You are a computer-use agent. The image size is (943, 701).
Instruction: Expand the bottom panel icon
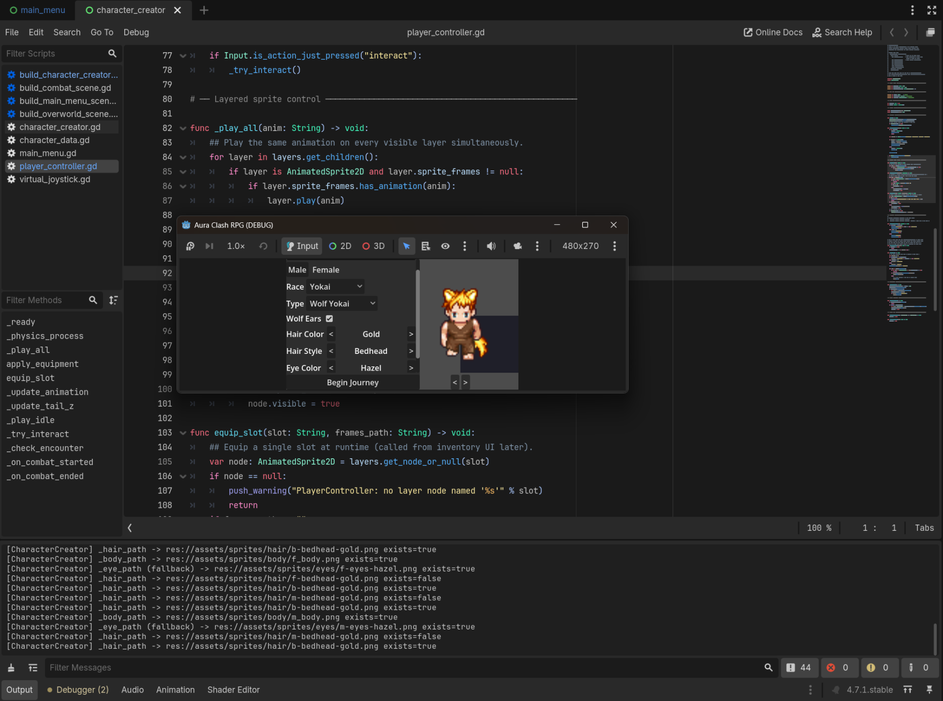(x=908, y=690)
